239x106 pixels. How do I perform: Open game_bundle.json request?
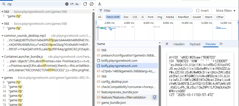click(x=127, y=103)
